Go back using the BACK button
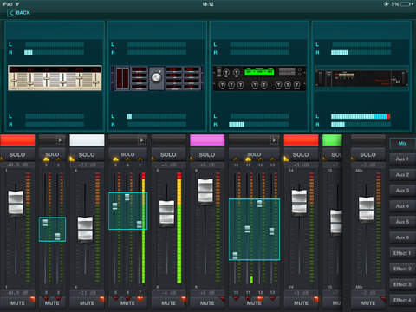 [x=19, y=13]
